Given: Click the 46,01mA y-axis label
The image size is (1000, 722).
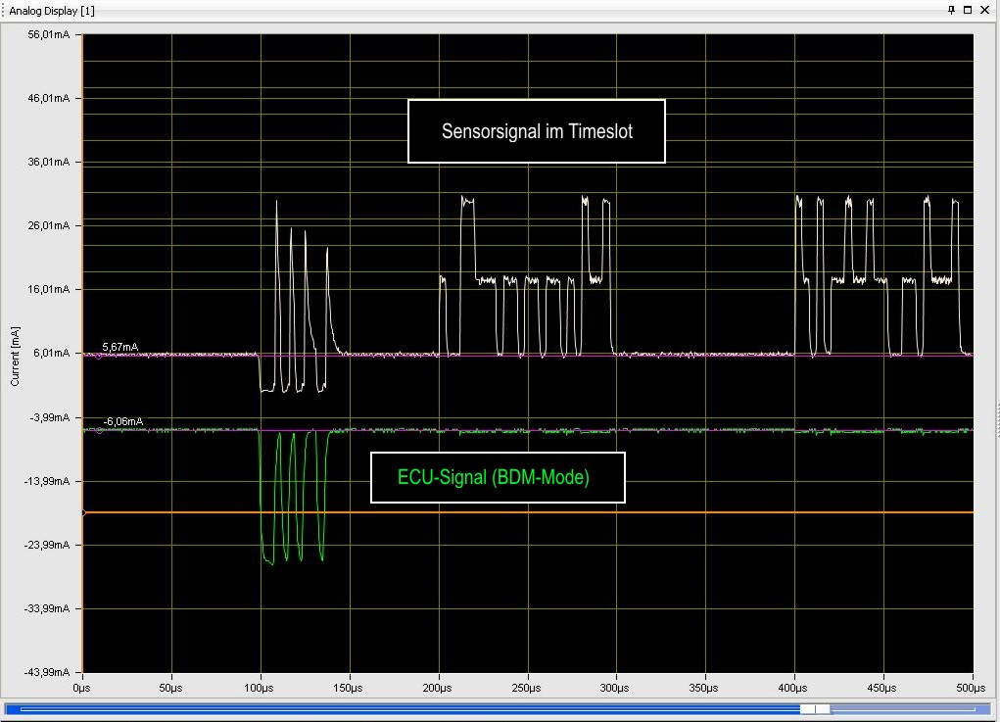Looking at the screenshot, I should pos(48,98).
